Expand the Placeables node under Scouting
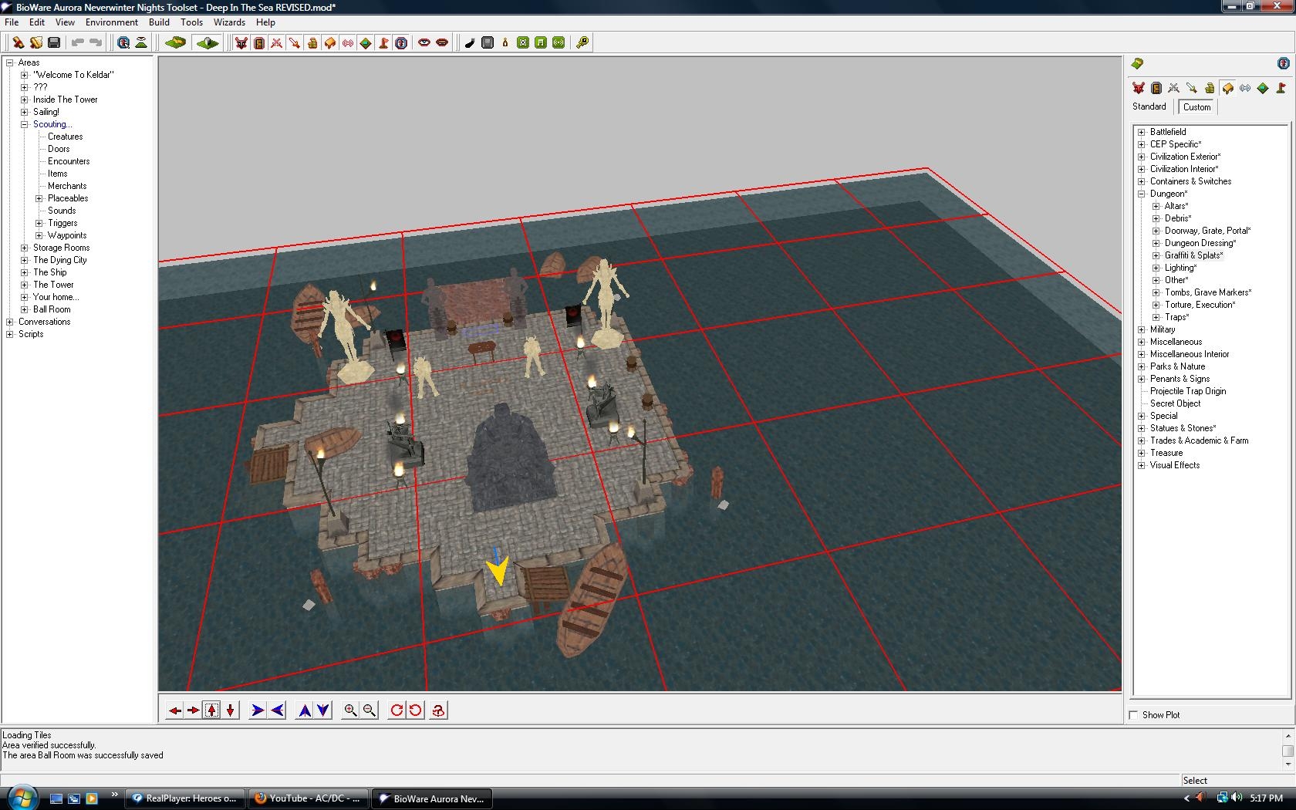Image resolution: width=1296 pixels, height=810 pixels. click(x=39, y=198)
